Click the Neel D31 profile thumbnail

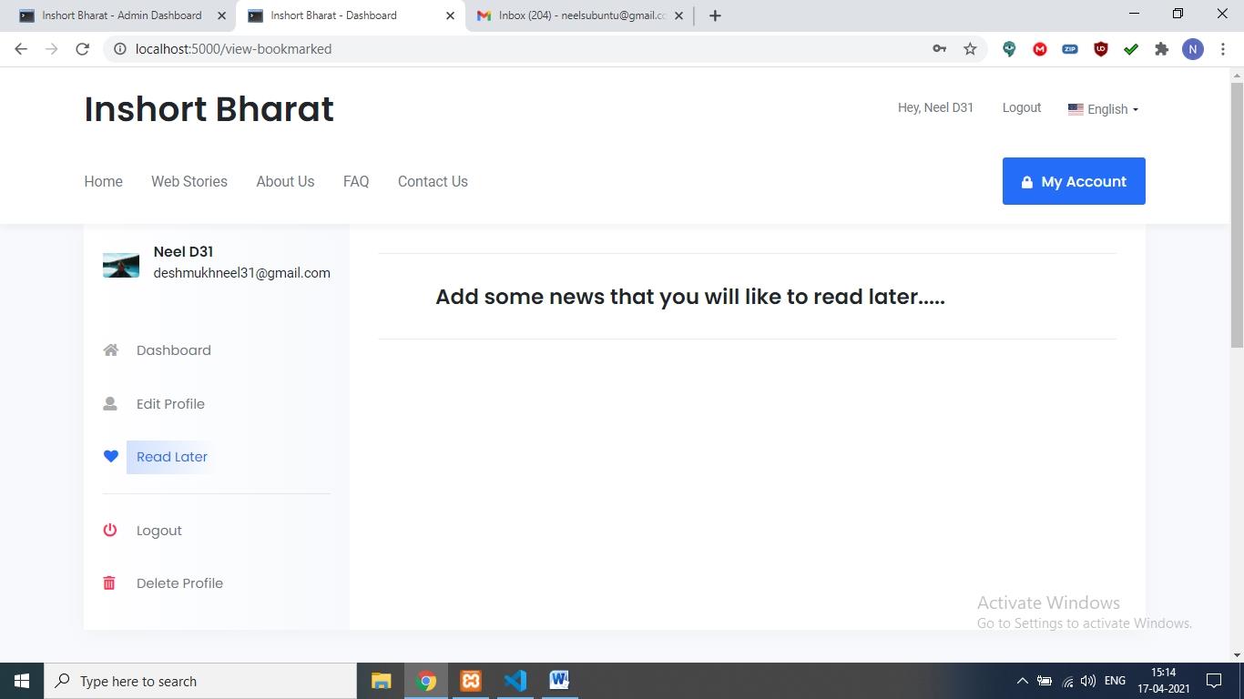pyautogui.click(x=121, y=265)
